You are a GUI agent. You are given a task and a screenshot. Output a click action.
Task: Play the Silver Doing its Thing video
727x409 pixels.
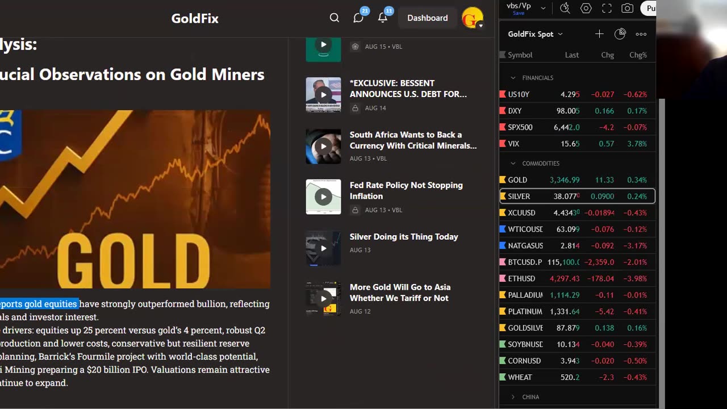(x=323, y=248)
